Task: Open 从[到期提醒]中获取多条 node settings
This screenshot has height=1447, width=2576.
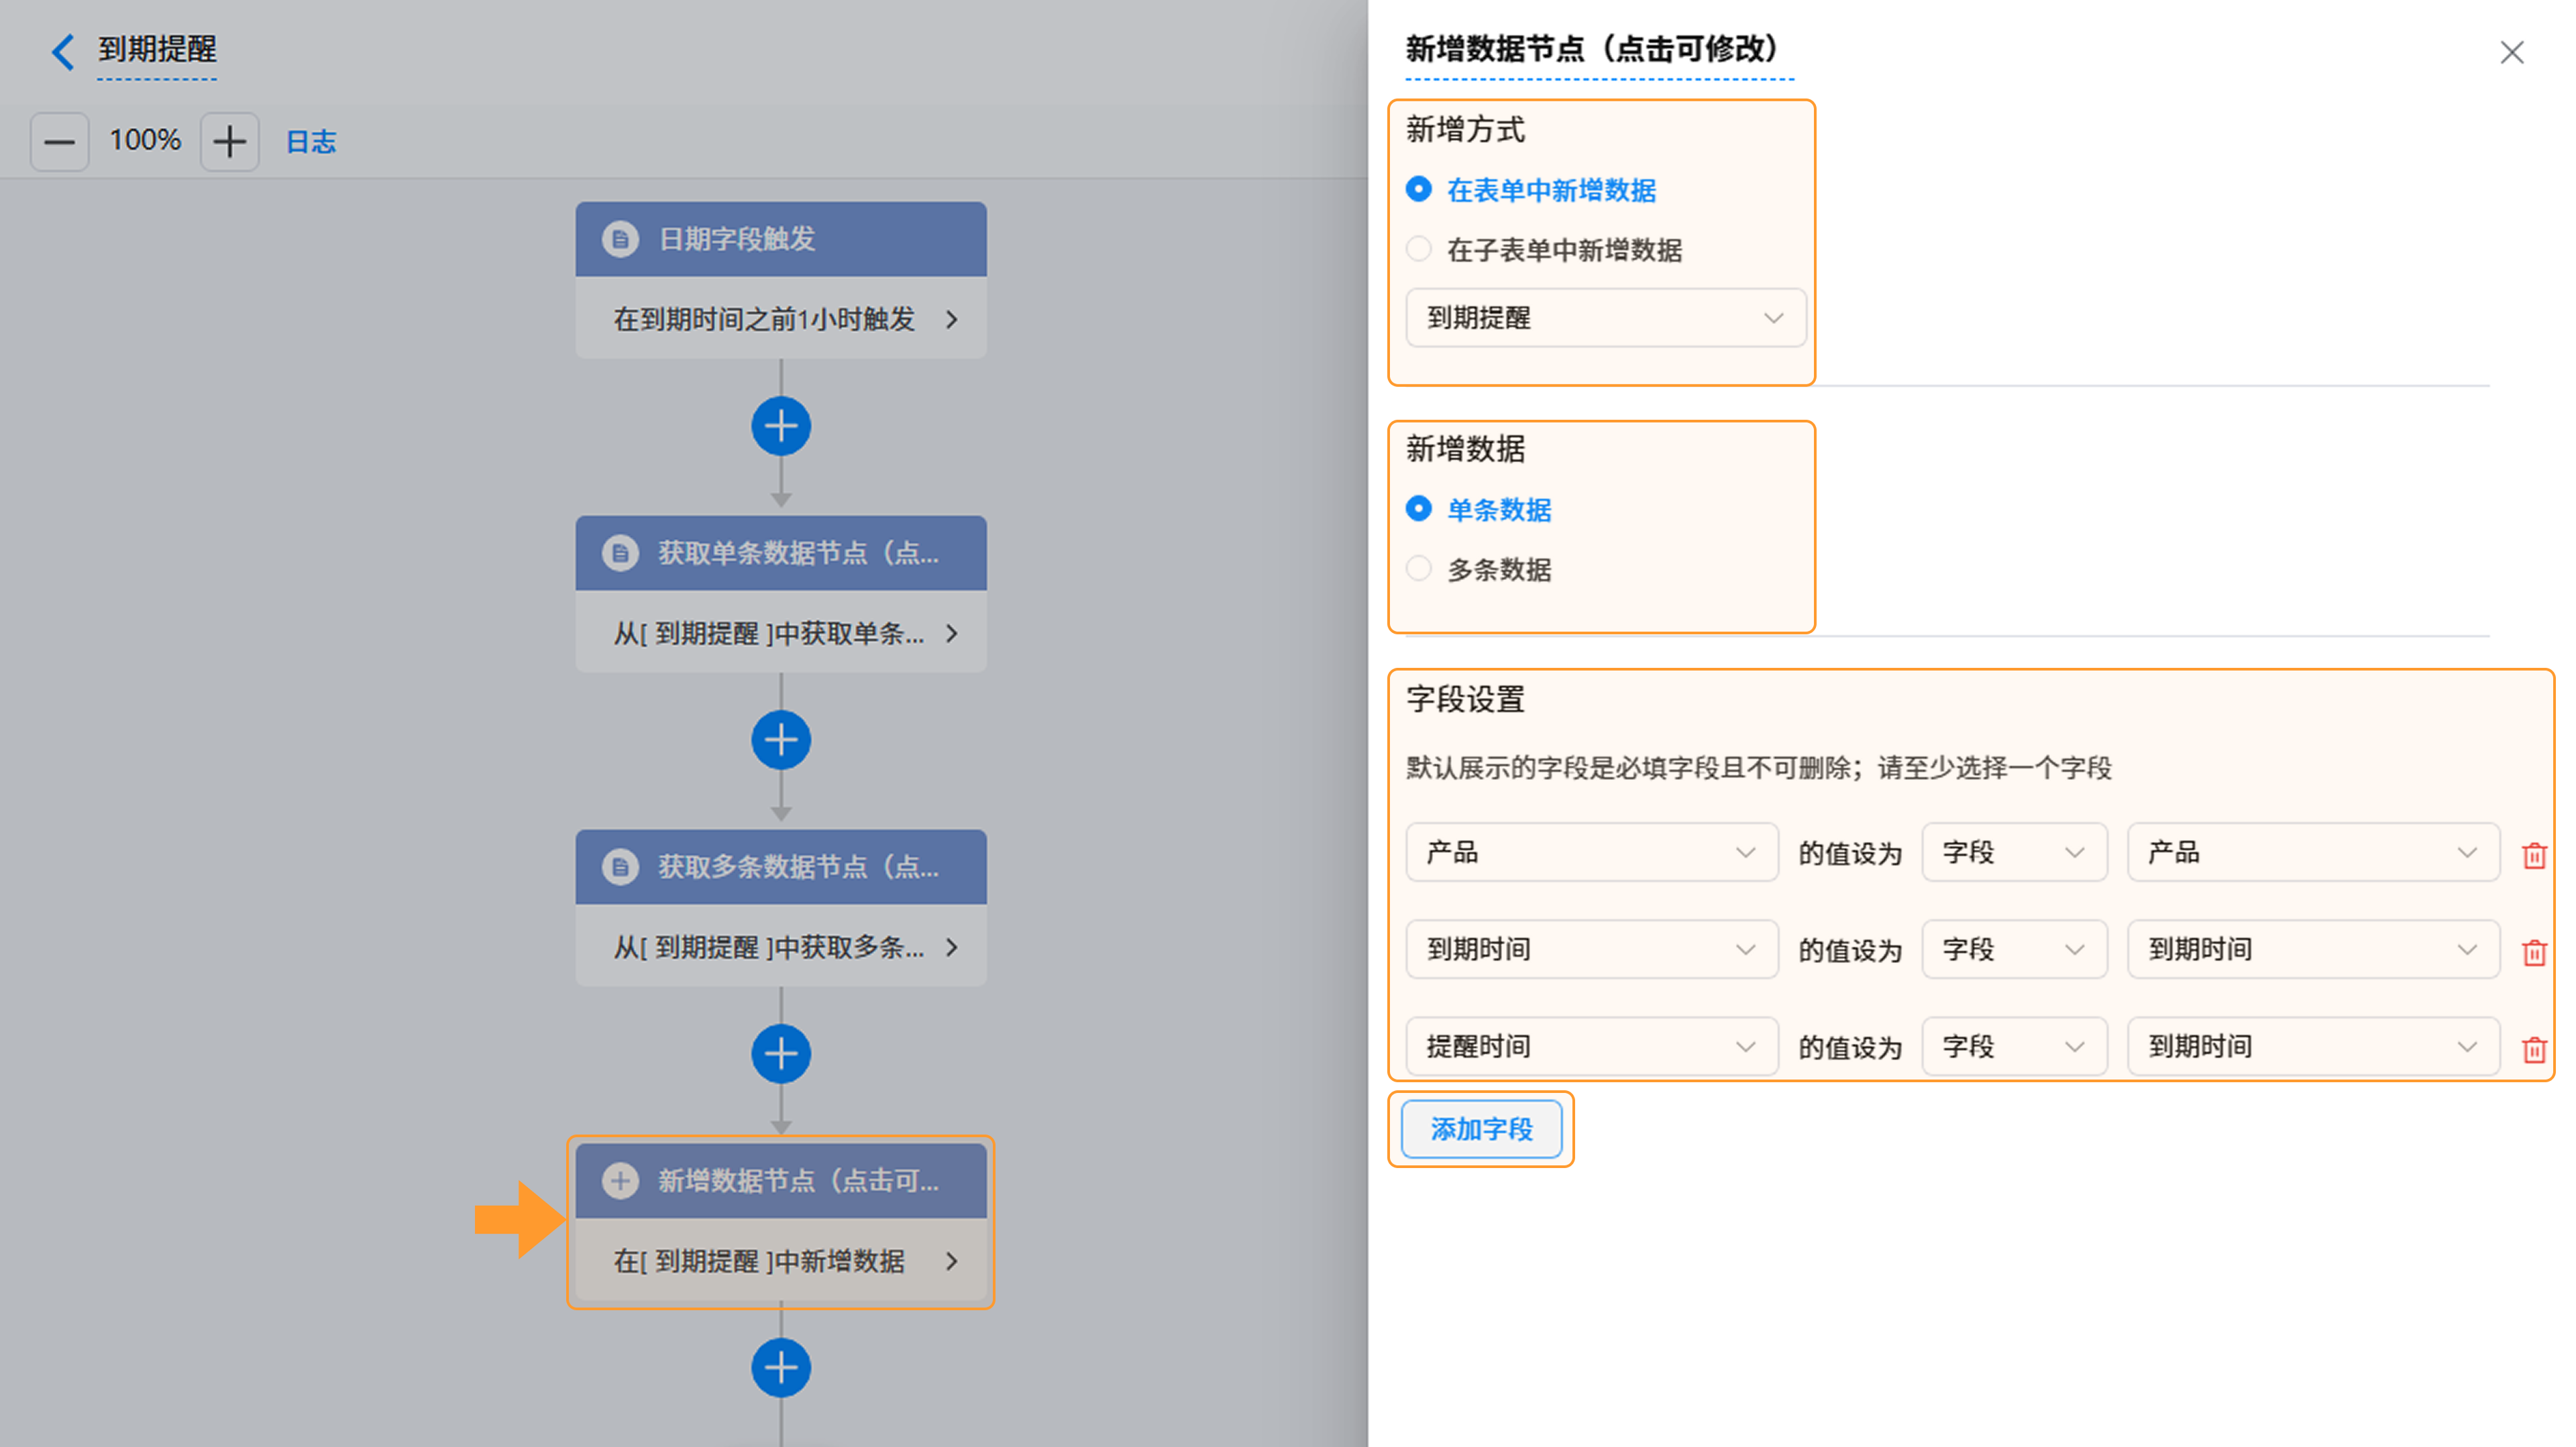Action: pos(781,946)
